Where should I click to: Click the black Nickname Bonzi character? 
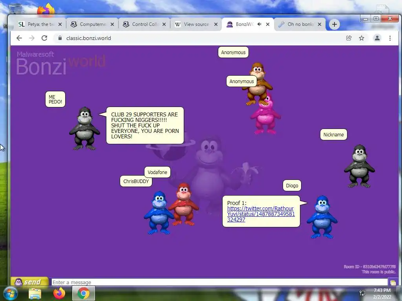360,166
